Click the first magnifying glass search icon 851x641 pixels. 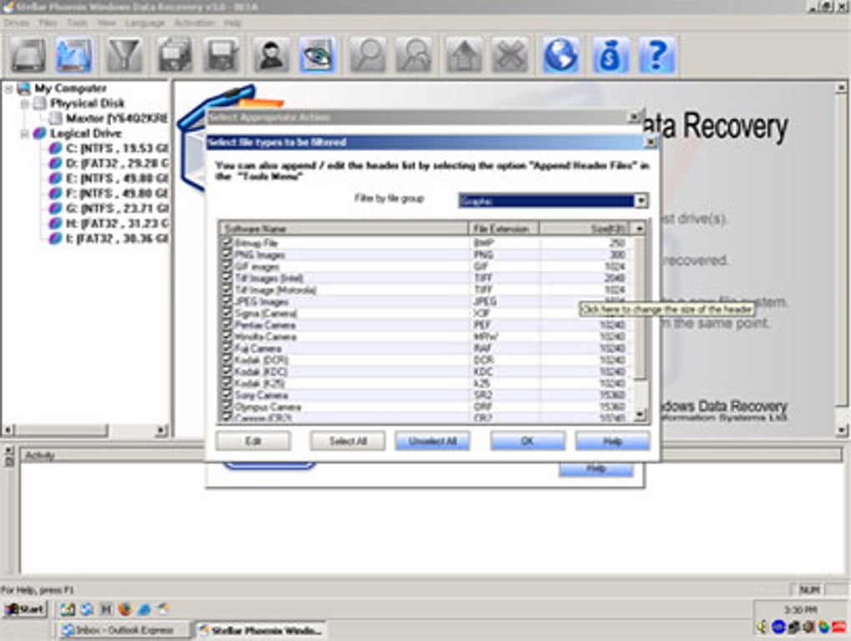[x=366, y=55]
